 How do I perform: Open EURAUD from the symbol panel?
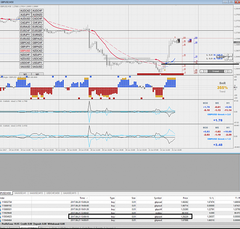[x=25, y=27]
